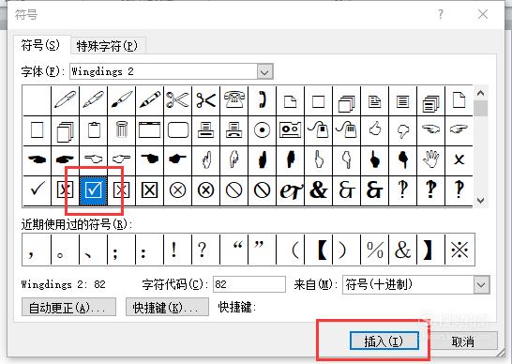Select the paintbrush symbol
The height and width of the screenshot is (364, 512).
(x=122, y=100)
